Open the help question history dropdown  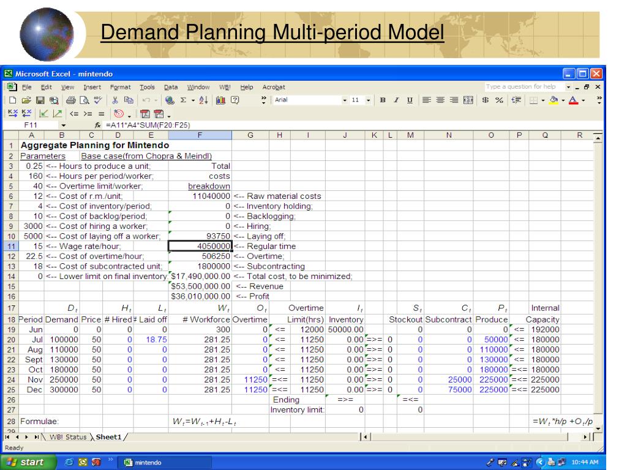(x=568, y=87)
